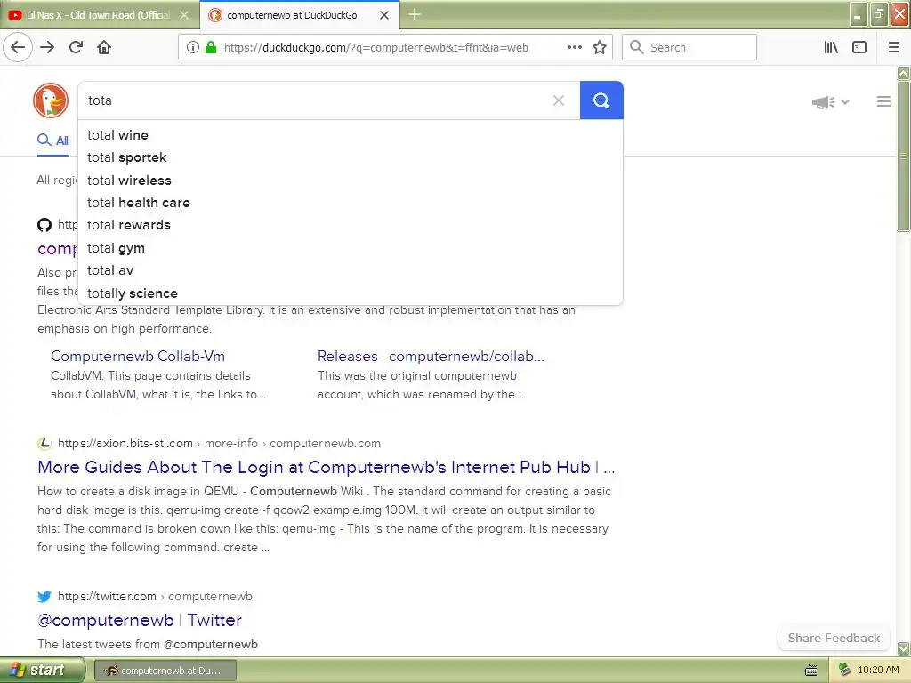This screenshot has width=911, height=683.
Task: Click the Share Feedback button
Action: (834, 638)
